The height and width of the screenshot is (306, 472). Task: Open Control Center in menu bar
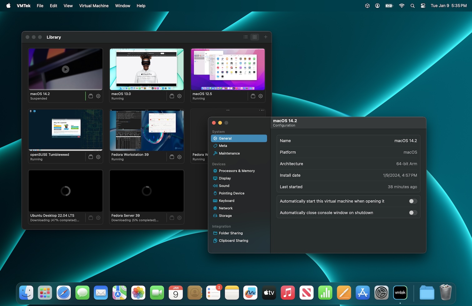[x=423, y=6]
